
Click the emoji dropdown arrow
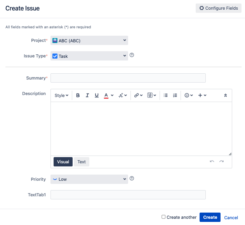(191, 95)
